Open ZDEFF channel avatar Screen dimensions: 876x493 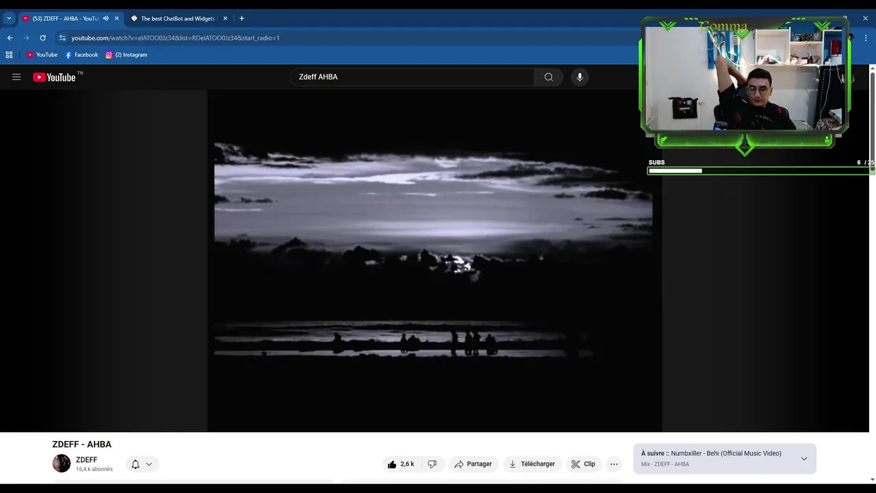click(62, 464)
